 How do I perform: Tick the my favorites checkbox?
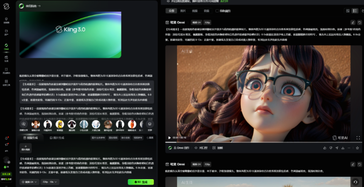pyautogui.click(x=217, y=11)
